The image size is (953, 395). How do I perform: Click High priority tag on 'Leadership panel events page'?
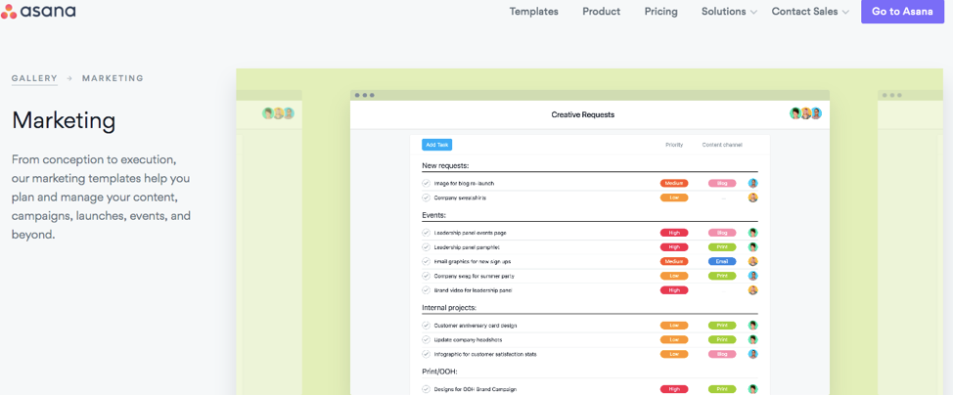(x=674, y=233)
